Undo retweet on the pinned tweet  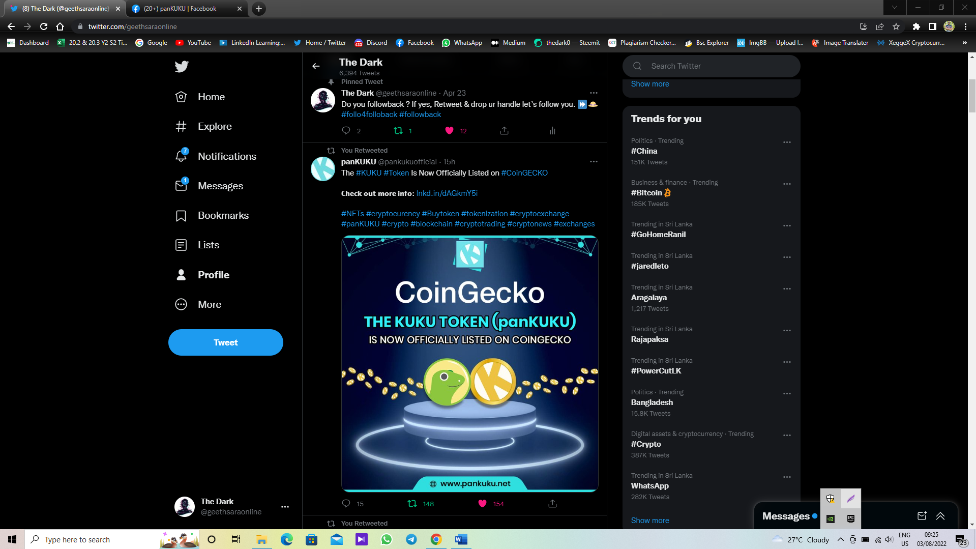398,131
